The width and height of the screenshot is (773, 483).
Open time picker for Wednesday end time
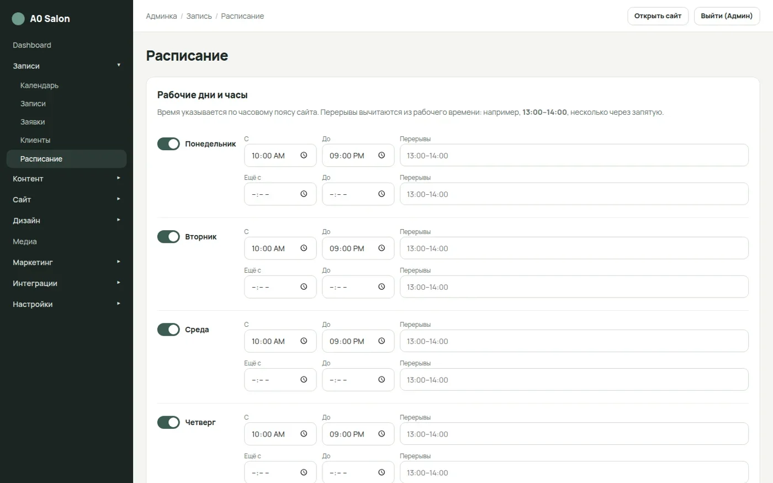coord(382,341)
